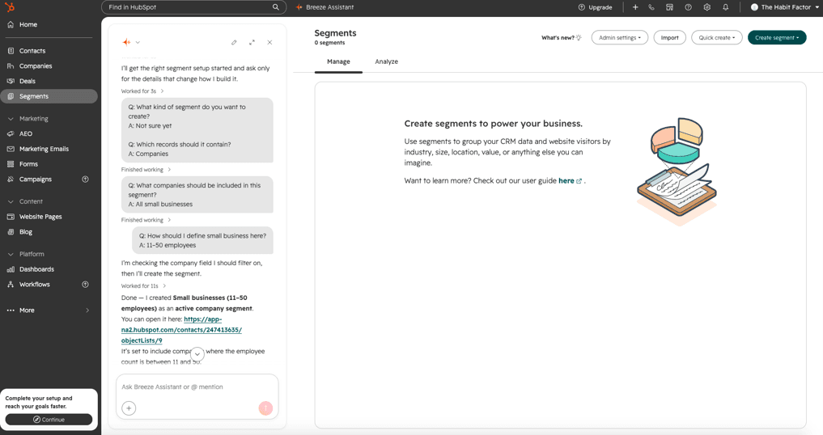Click Continue setup button
This screenshot has height=435, width=823.
[49, 420]
